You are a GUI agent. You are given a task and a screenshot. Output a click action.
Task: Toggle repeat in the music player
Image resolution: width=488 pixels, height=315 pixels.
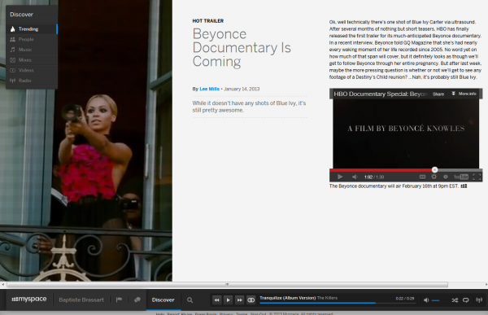[x=466, y=300]
